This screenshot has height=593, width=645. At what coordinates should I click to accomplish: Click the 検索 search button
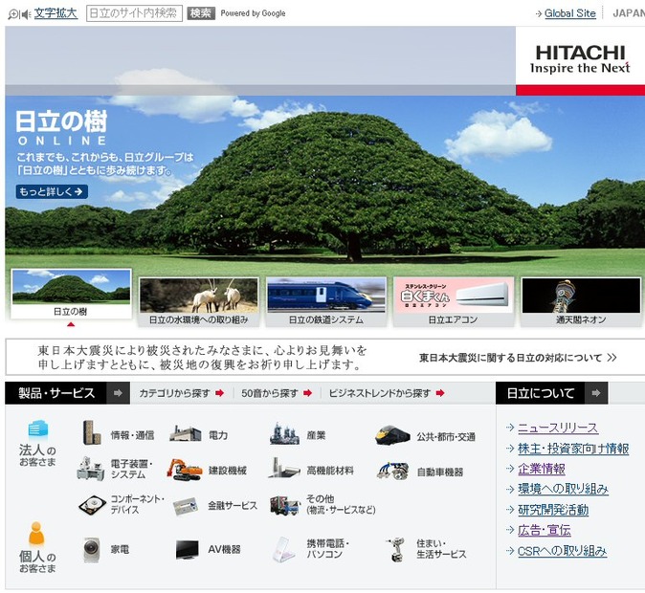pyautogui.click(x=201, y=13)
